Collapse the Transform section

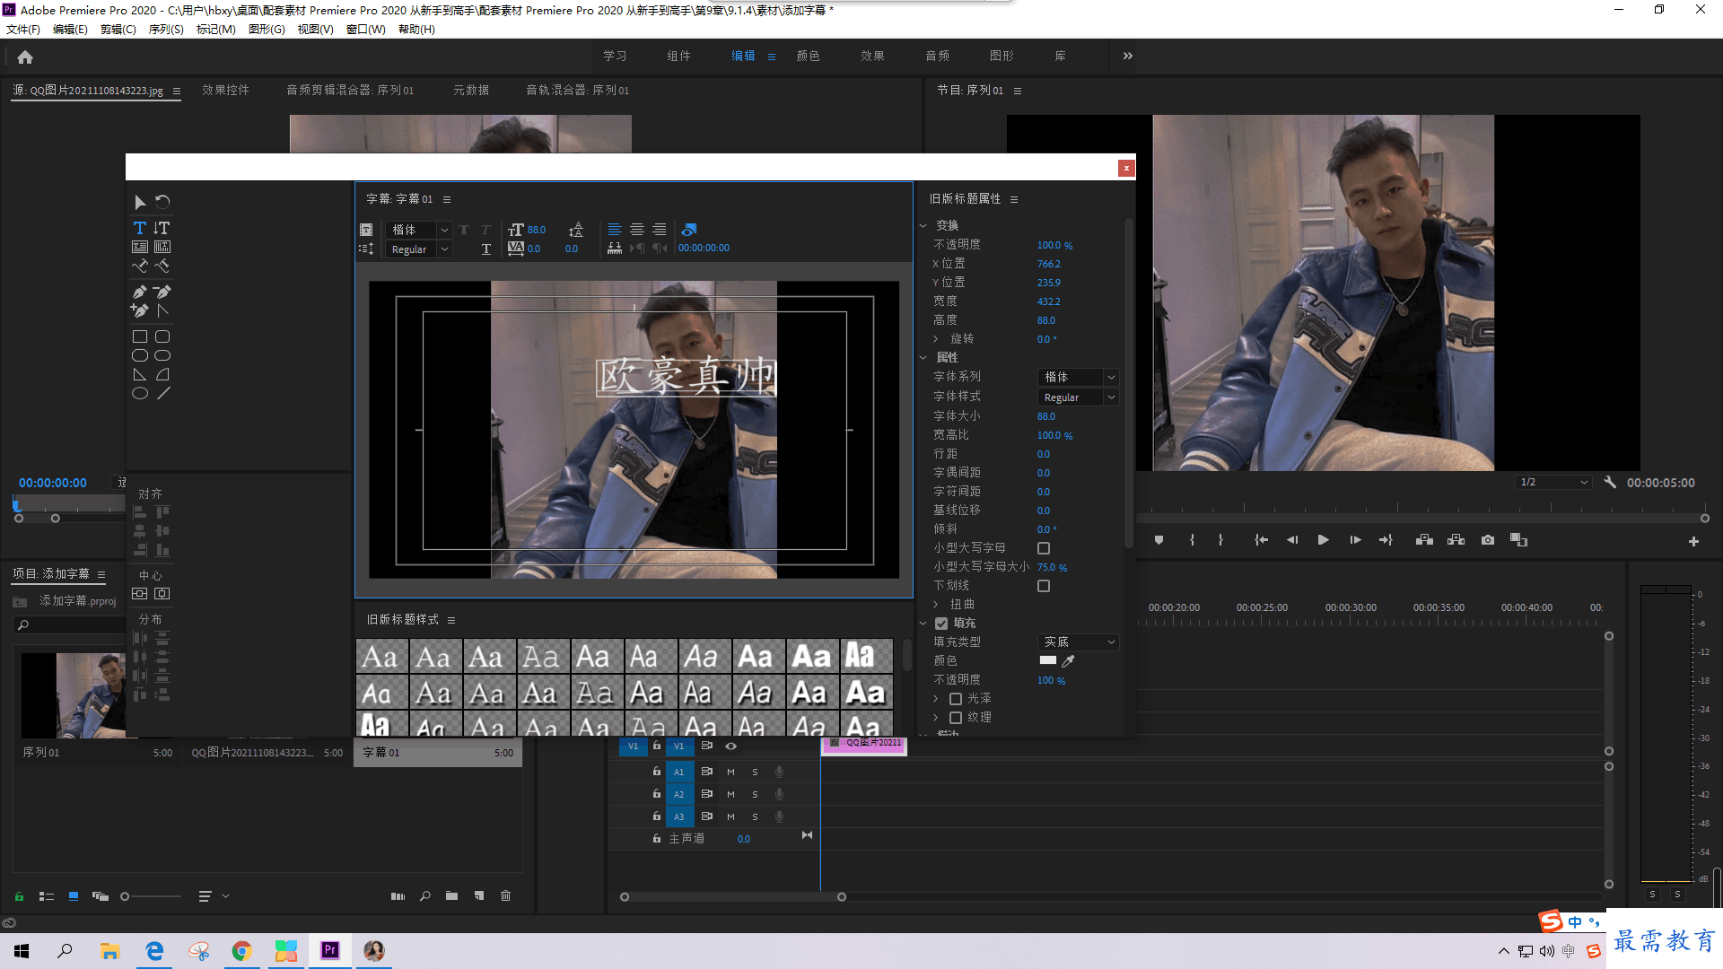click(x=923, y=226)
